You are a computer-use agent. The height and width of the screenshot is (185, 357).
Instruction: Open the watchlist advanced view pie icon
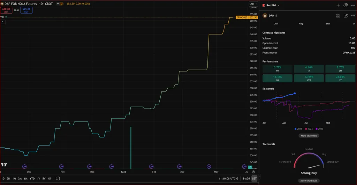coord(345,5)
